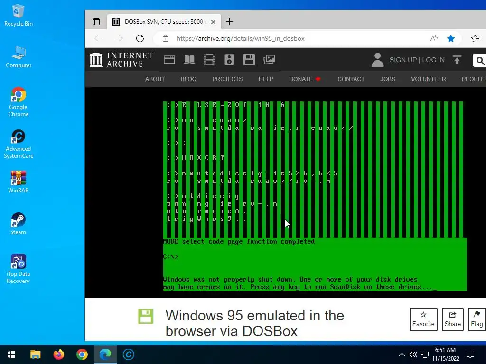Open the Internet Archive images icon
Viewport: 486px width, 364px height.
coord(269,59)
